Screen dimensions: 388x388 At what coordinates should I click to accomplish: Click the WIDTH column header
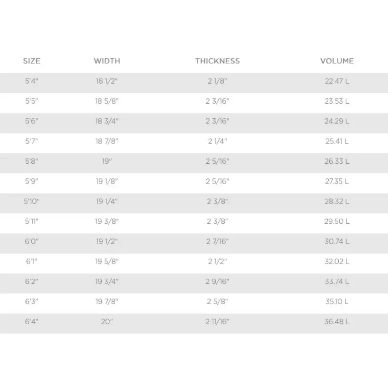pyautogui.click(x=107, y=61)
